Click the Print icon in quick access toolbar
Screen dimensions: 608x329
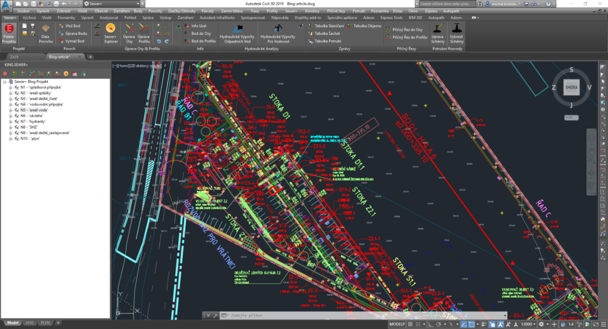(56, 4)
